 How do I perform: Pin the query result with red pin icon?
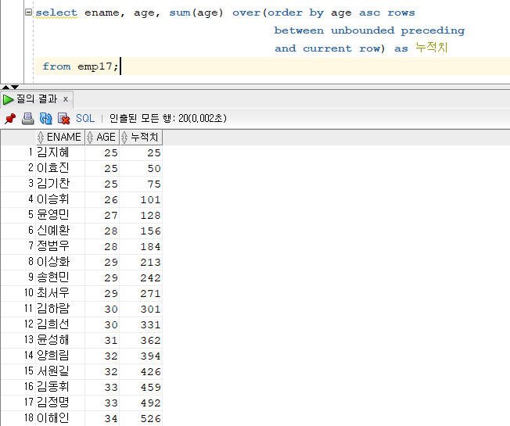coord(10,119)
